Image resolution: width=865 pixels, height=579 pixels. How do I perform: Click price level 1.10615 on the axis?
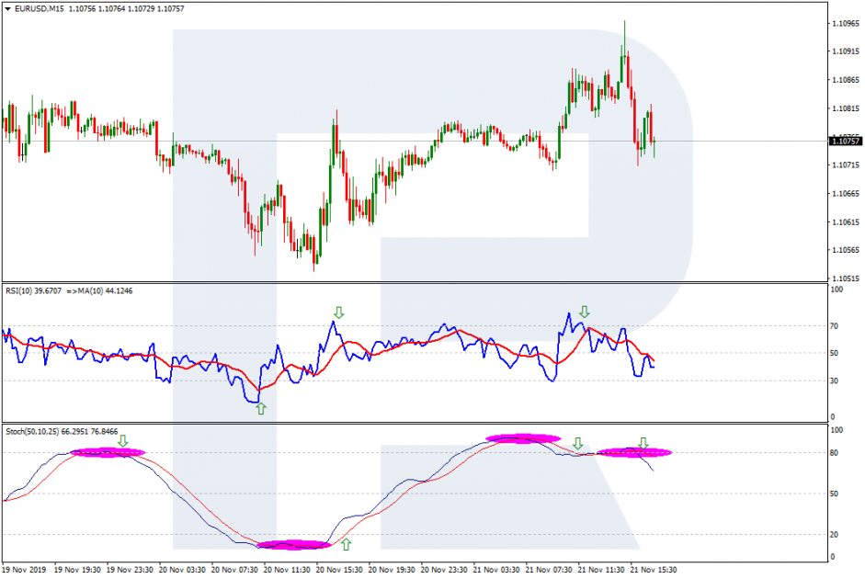click(846, 222)
